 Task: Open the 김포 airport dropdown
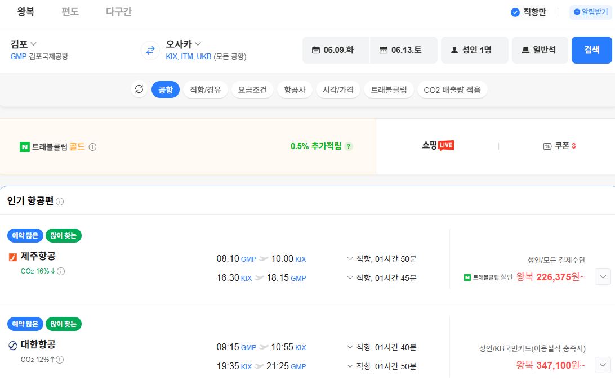(23, 44)
